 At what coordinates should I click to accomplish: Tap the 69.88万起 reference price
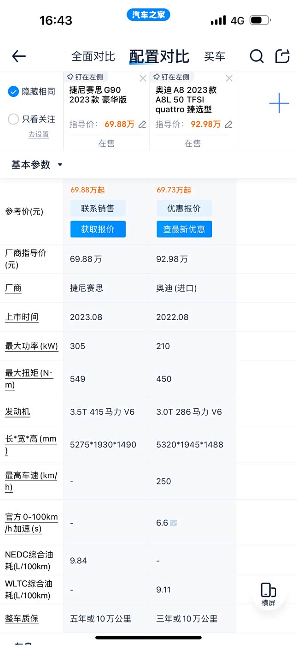[x=87, y=190]
